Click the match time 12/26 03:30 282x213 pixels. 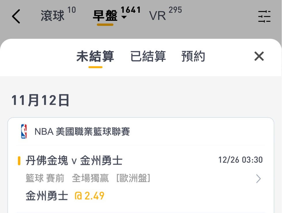(241, 160)
